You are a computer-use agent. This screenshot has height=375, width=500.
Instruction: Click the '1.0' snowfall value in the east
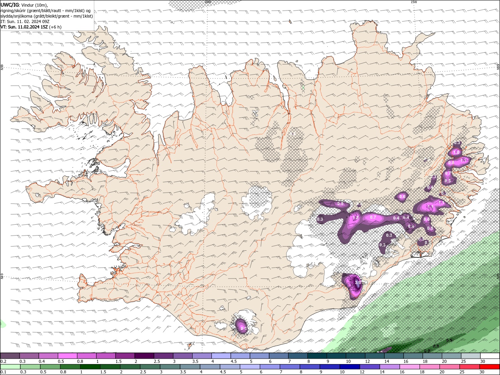[456, 152]
